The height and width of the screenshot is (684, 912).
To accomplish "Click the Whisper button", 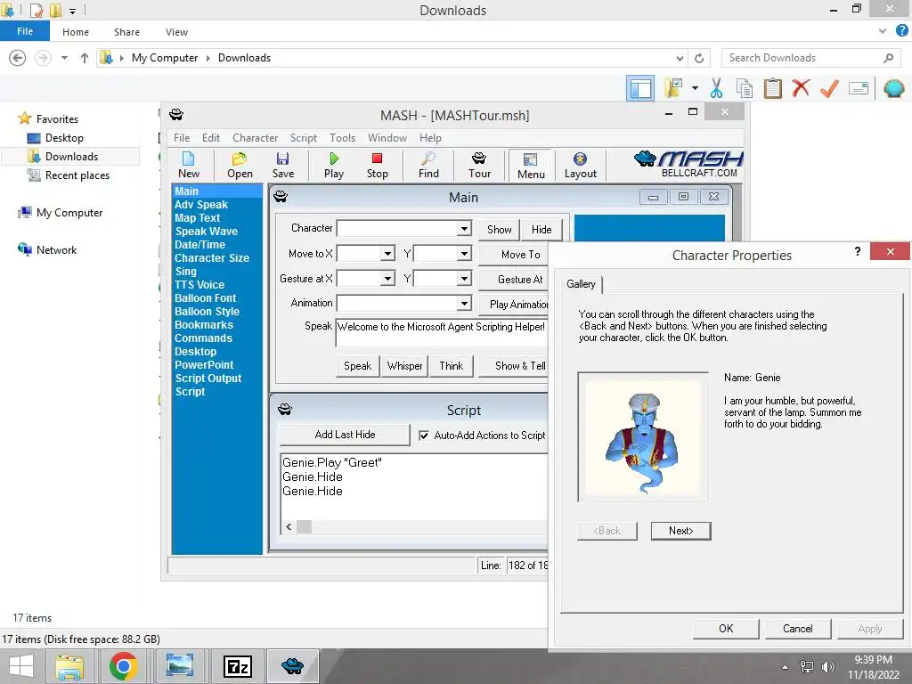I will coord(404,366).
